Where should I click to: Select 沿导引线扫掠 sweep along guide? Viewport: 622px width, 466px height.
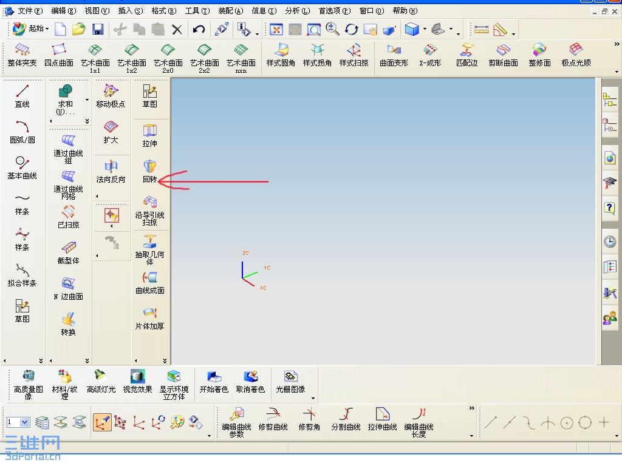149,211
